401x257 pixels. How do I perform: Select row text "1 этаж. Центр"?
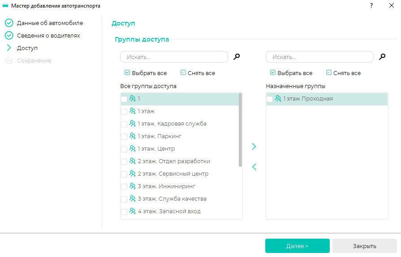pos(156,148)
